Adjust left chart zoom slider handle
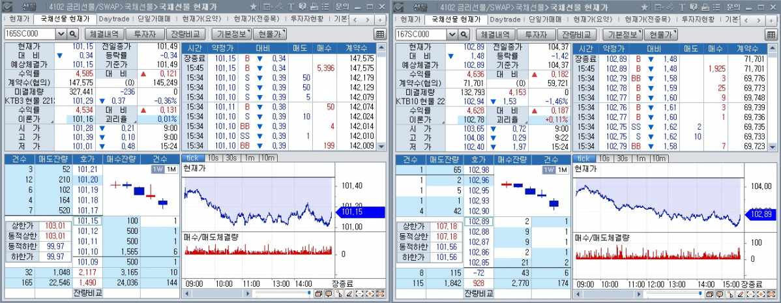Viewport: 781px width, 303px height. tap(309, 293)
